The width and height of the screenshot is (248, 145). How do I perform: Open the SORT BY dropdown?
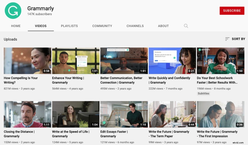coord(235,39)
